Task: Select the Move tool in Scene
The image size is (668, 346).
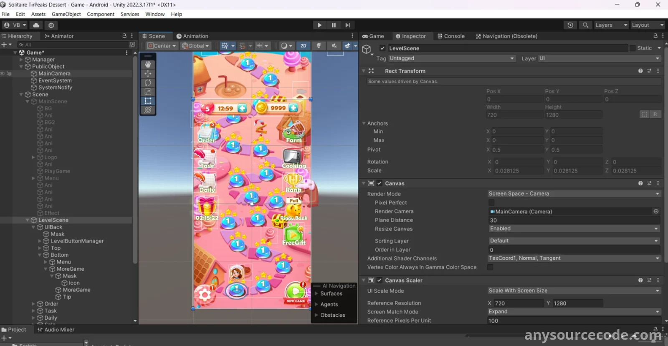Action: click(x=148, y=74)
